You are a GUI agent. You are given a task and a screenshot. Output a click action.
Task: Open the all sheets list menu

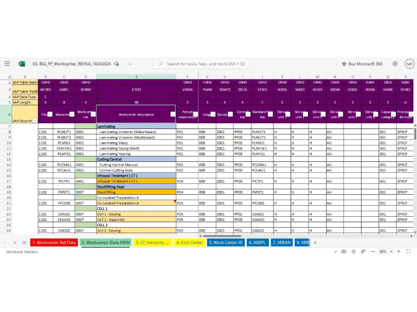(x=24, y=243)
